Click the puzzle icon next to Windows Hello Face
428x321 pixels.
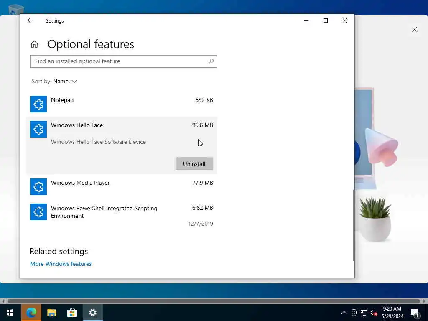point(38,129)
